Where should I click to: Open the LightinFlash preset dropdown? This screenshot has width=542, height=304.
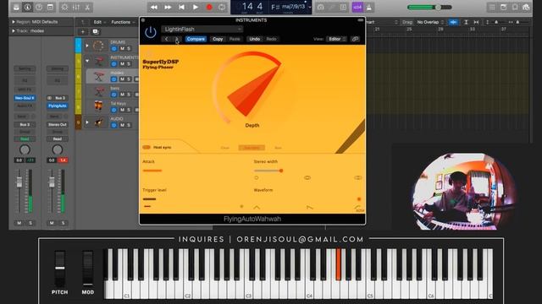click(x=202, y=30)
